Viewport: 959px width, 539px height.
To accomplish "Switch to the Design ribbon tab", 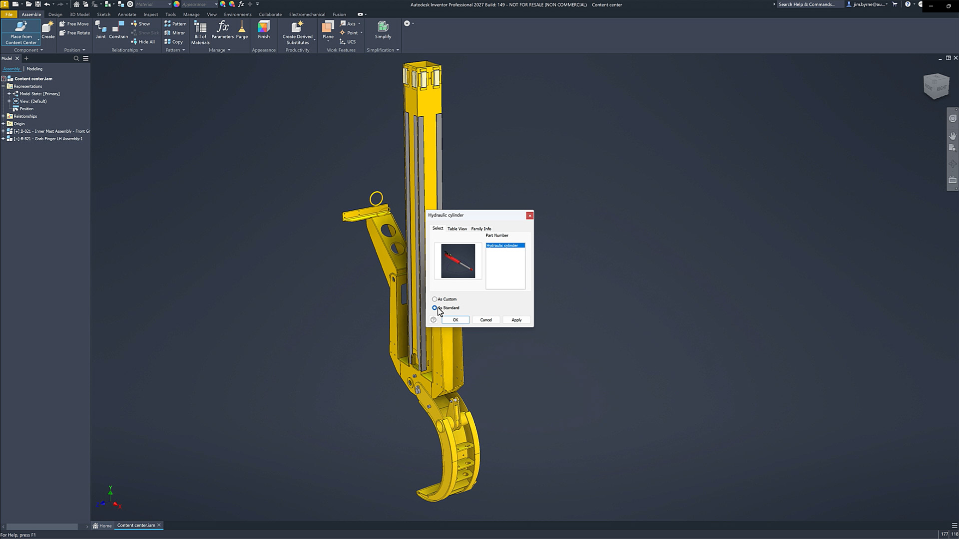I will [55, 14].
